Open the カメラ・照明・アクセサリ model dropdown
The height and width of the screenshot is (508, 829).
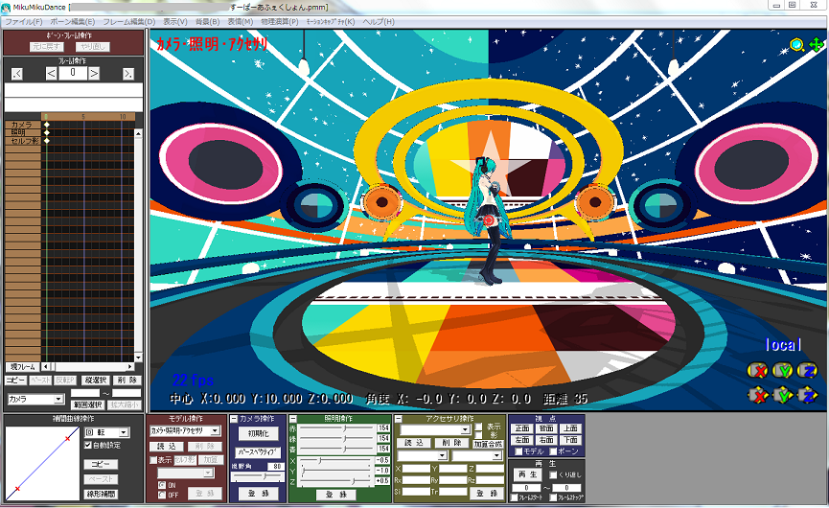coord(185,430)
